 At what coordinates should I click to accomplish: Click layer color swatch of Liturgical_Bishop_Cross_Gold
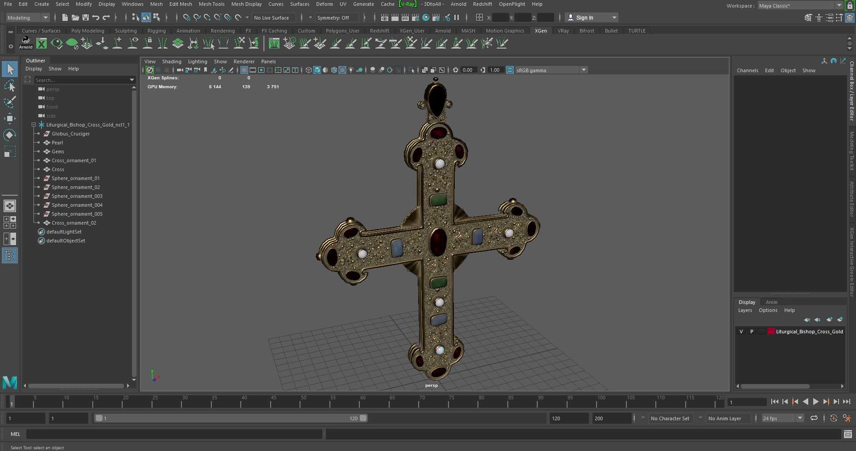pyautogui.click(x=771, y=332)
